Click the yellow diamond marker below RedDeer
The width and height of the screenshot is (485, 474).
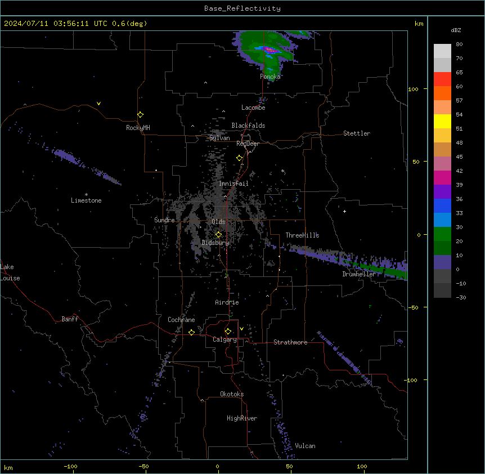[x=239, y=158]
